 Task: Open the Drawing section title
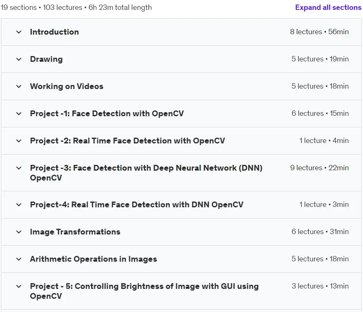[46, 59]
